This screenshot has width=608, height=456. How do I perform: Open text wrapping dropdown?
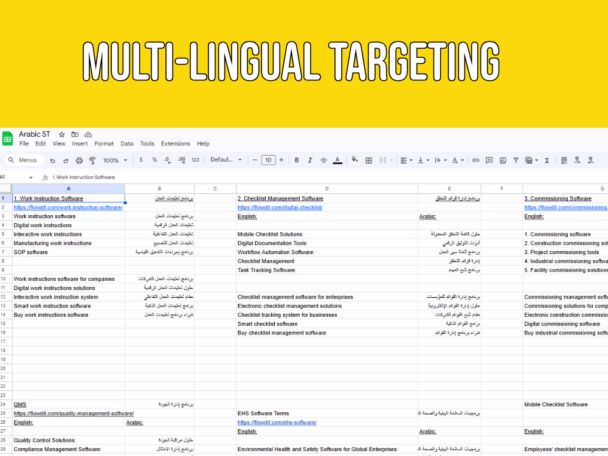click(440, 160)
